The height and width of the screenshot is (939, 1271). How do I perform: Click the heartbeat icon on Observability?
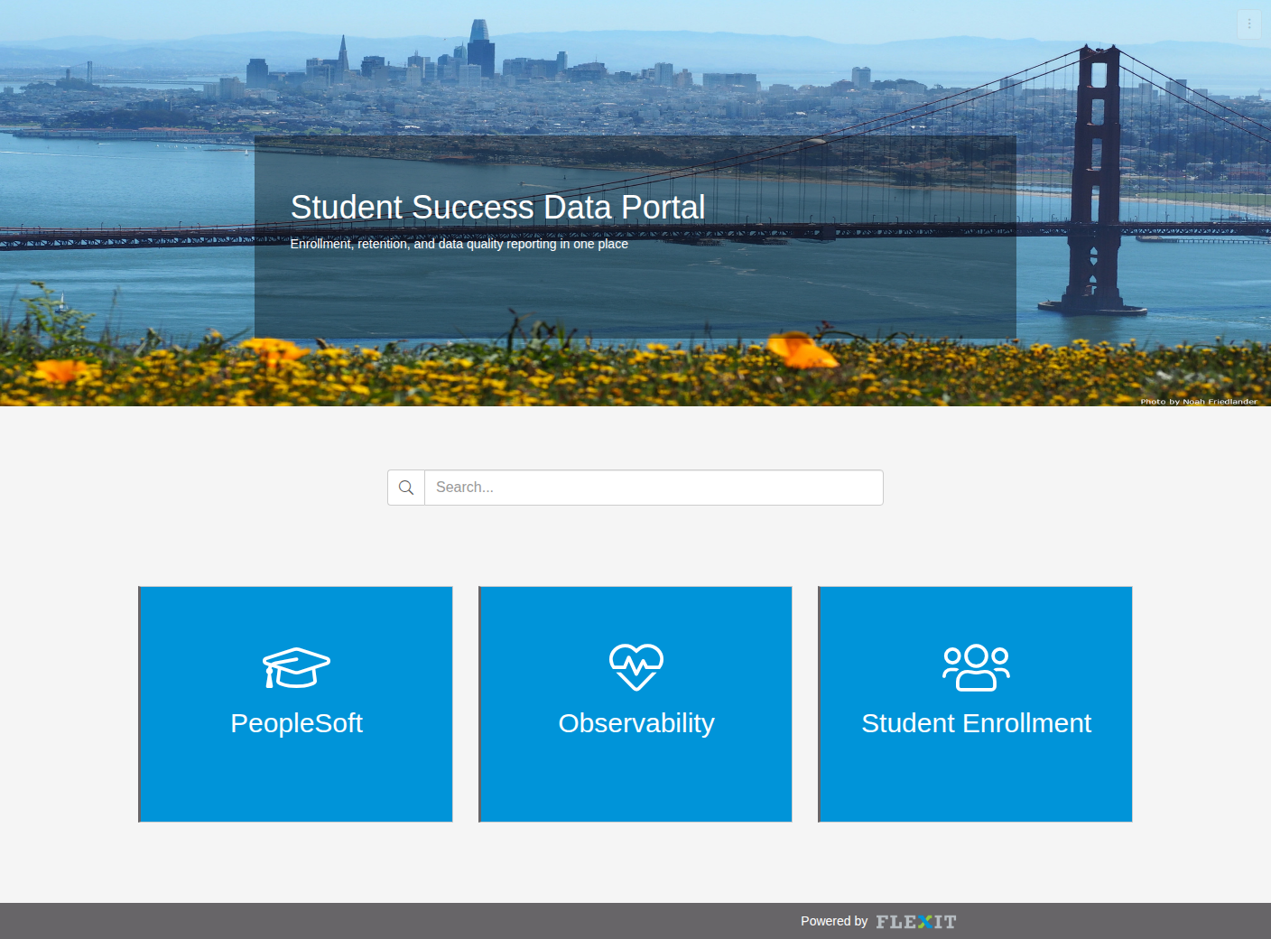click(636, 667)
